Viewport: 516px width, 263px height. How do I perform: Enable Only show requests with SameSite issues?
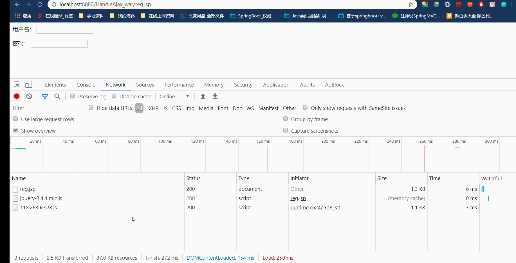pos(305,108)
